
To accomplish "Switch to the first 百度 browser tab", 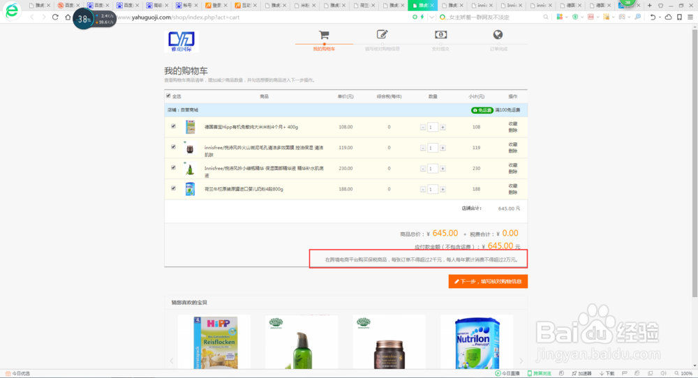I will [x=68, y=6].
